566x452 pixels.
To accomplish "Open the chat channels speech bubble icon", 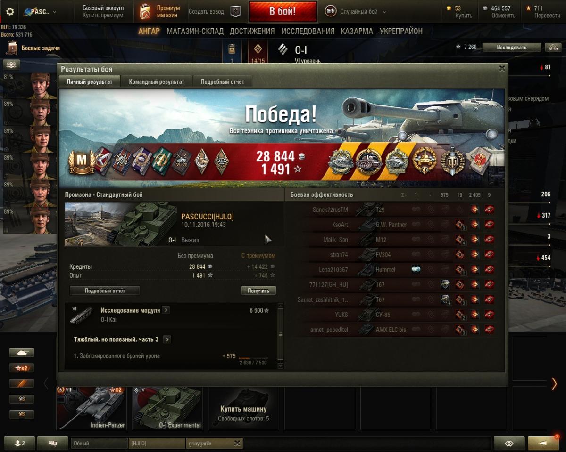I will pyautogui.click(x=52, y=443).
